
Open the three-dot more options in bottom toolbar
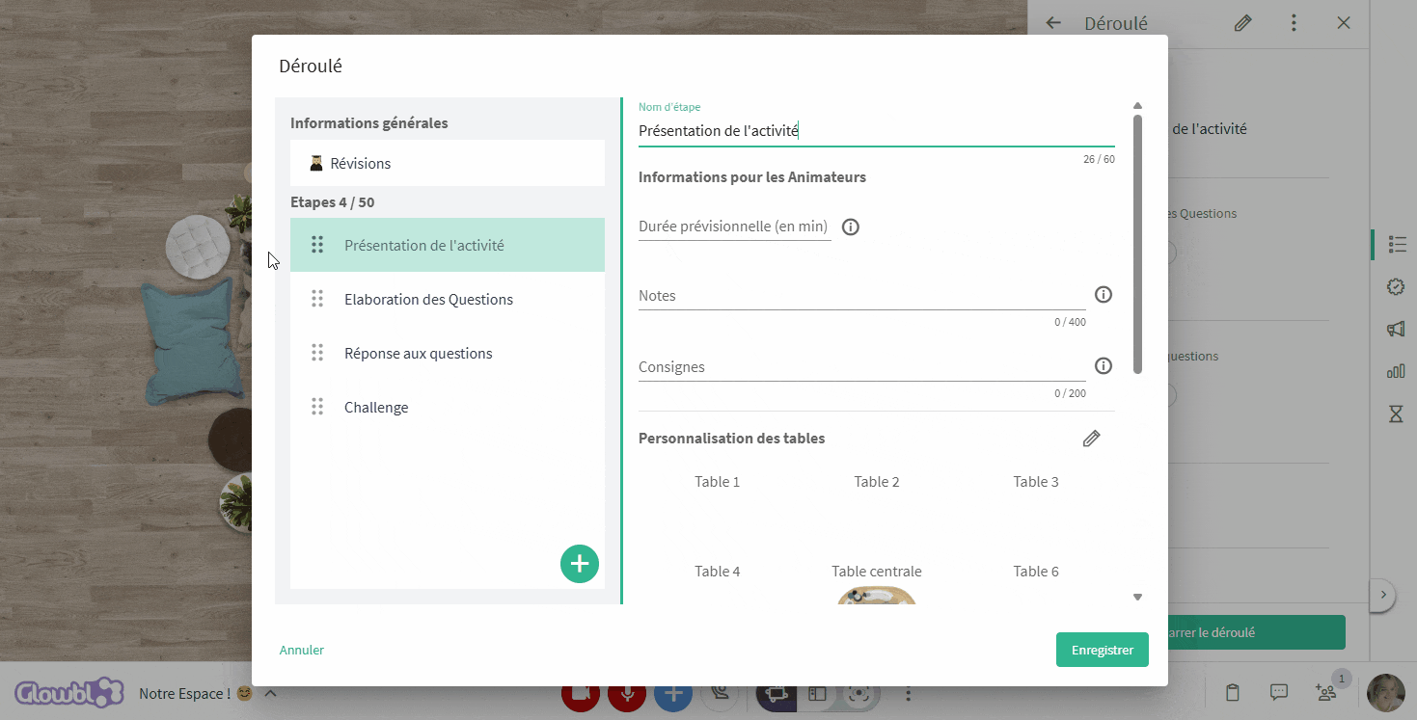(x=908, y=693)
